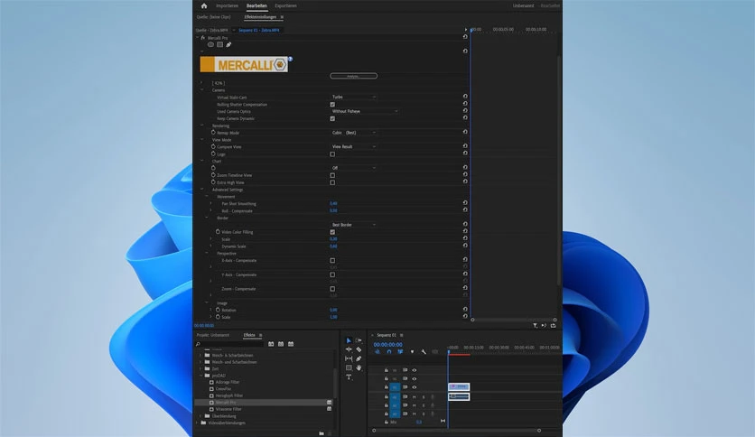The image size is (755, 437).
Task: Click the effect controls filter icon
Action: click(x=535, y=326)
